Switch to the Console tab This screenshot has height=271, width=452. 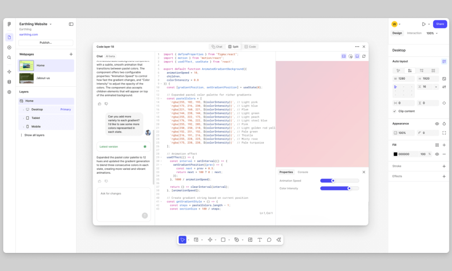(x=303, y=172)
